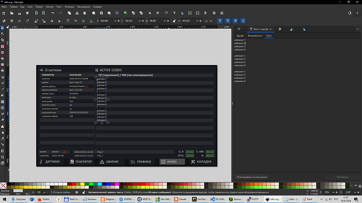This screenshot has width=362, height=203.
Task: Increase the X coordinate with plus
Action: point(119,21)
